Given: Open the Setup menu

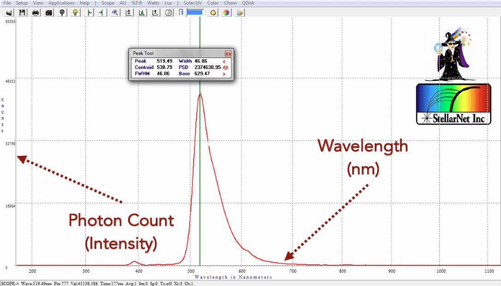Looking at the screenshot, I should pos(22,3).
